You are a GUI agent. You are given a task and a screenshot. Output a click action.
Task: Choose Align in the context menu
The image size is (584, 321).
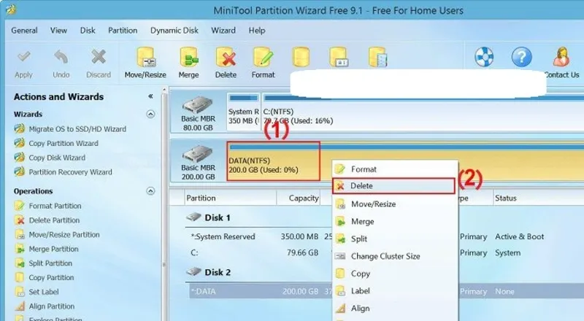click(x=395, y=309)
